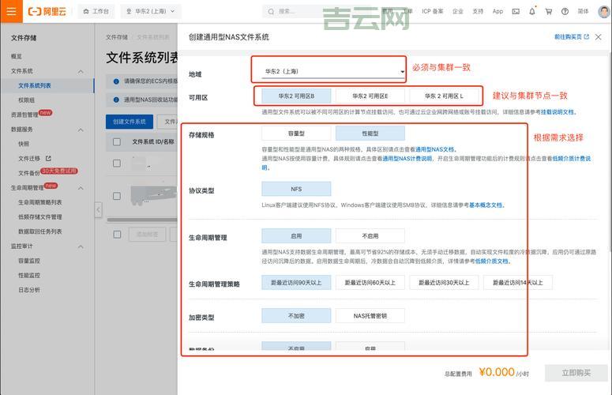This screenshot has width=612, height=395.
Task: Open 容量监控 in the sidebar
Action: click(29, 261)
